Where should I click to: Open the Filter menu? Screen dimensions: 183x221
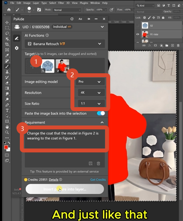(61, 3)
